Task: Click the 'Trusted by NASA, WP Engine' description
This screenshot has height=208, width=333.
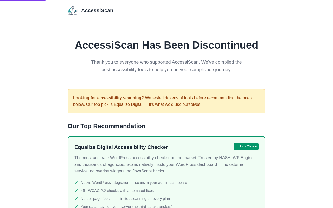Action: tap(164, 164)
